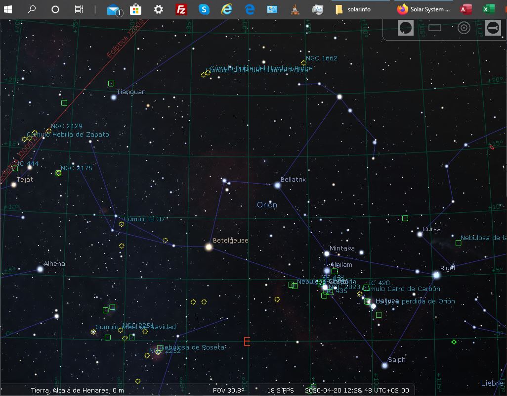This screenshot has width=507, height=396.
Task: Select the star Alhena
Action: (40, 269)
